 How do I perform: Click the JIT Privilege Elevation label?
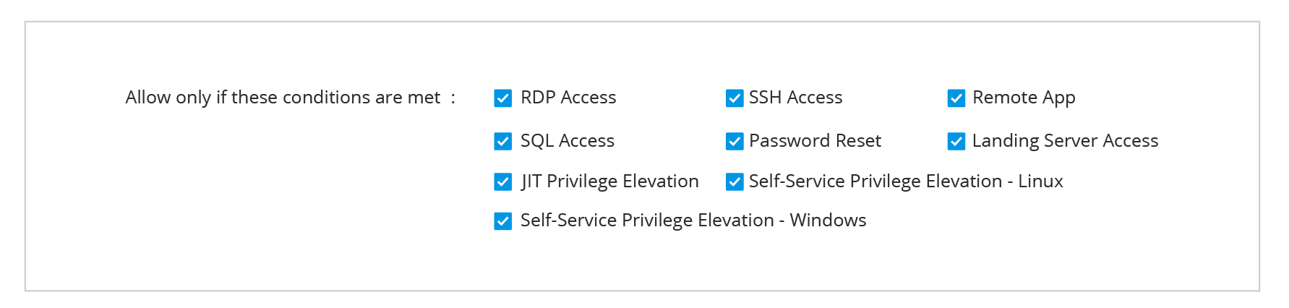[609, 181]
